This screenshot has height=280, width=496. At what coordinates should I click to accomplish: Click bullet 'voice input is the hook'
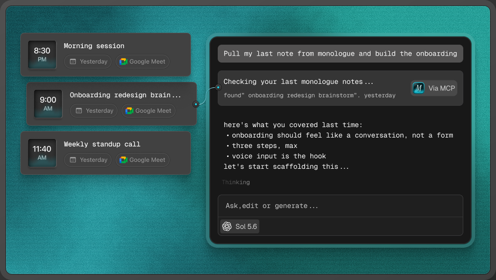(276, 156)
